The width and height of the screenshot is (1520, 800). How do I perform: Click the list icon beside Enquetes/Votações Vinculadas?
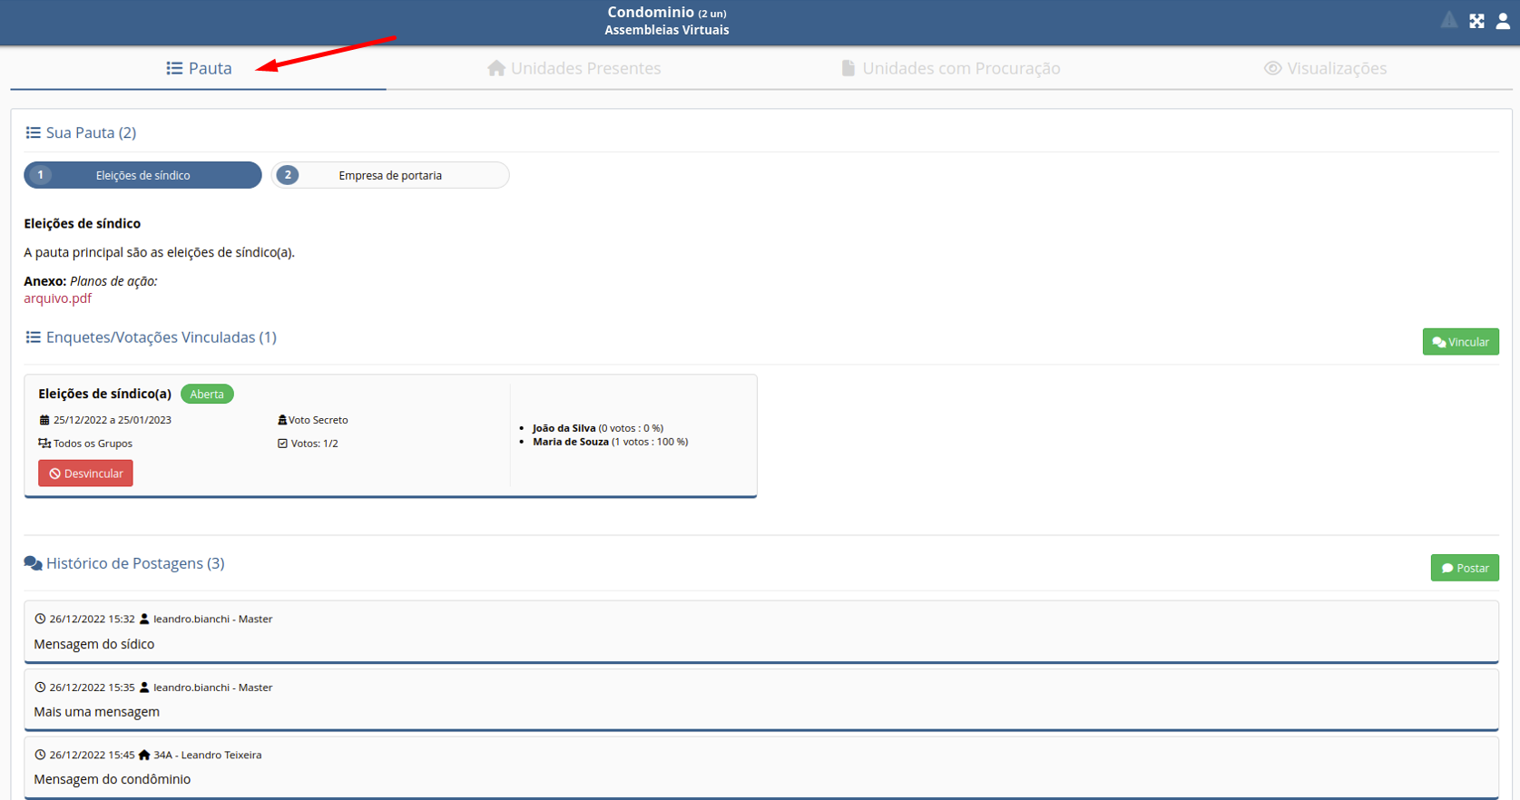click(34, 337)
